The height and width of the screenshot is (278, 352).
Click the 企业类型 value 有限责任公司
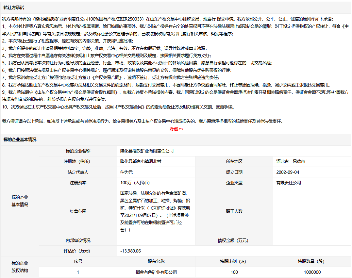[289, 183]
